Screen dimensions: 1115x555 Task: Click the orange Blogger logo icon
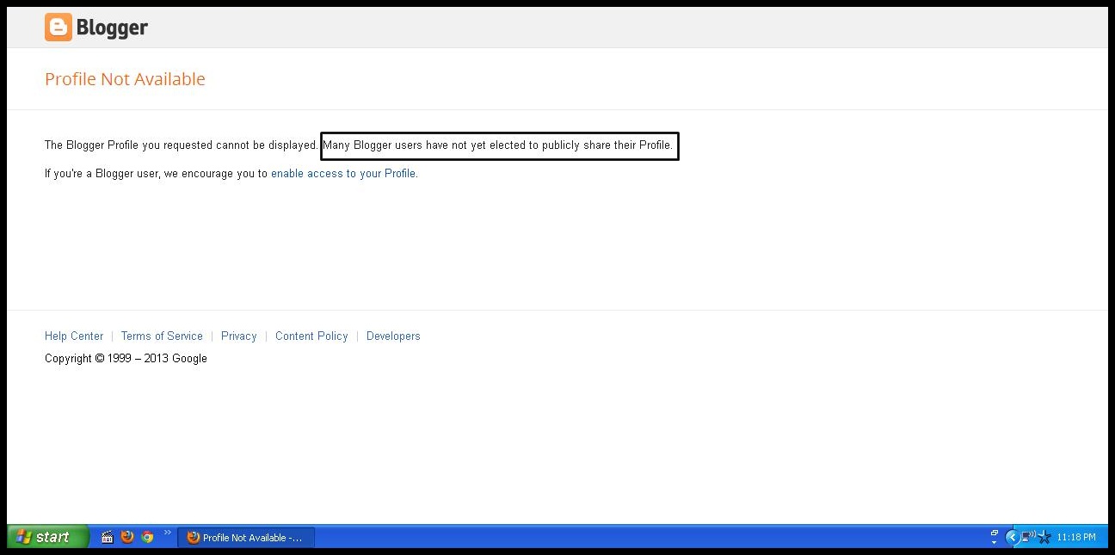[x=59, y=28]
